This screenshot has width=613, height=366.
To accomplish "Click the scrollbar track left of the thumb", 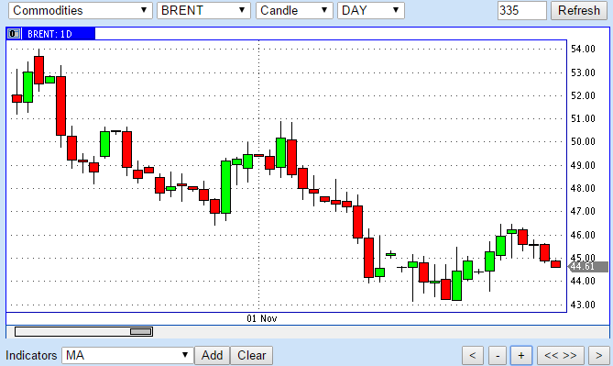I will point(72,331).
